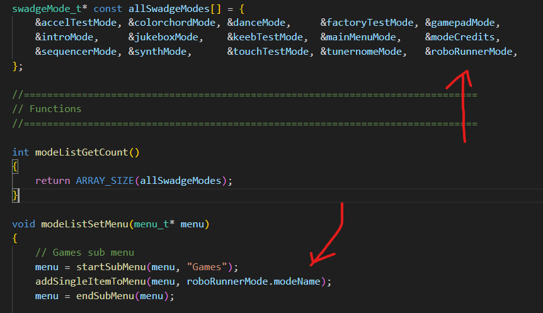Click the ARRAY_SIZE macro
This screenshot has width=543, height=313.
coord(105,181)
